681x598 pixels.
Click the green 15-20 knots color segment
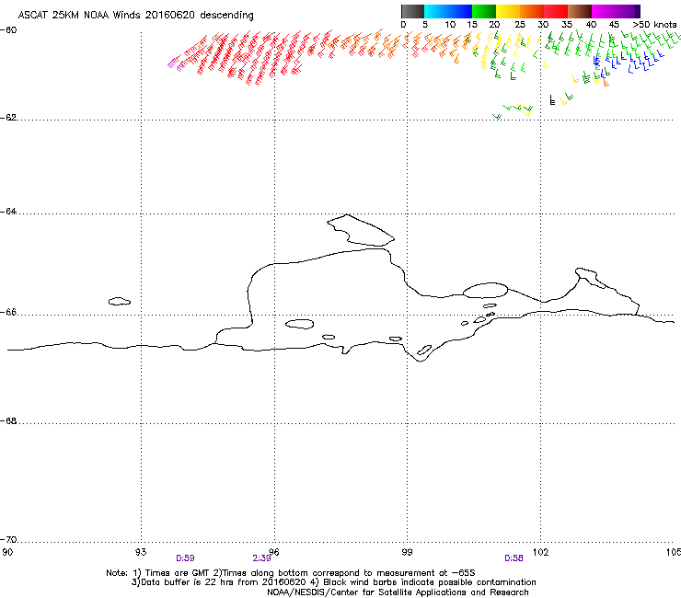(484, 11)
